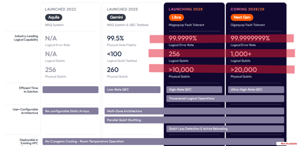Click the 99.9999% Logical Error Rate value
The width and height of the screenshot is (299, 146).
click(182, 38)
